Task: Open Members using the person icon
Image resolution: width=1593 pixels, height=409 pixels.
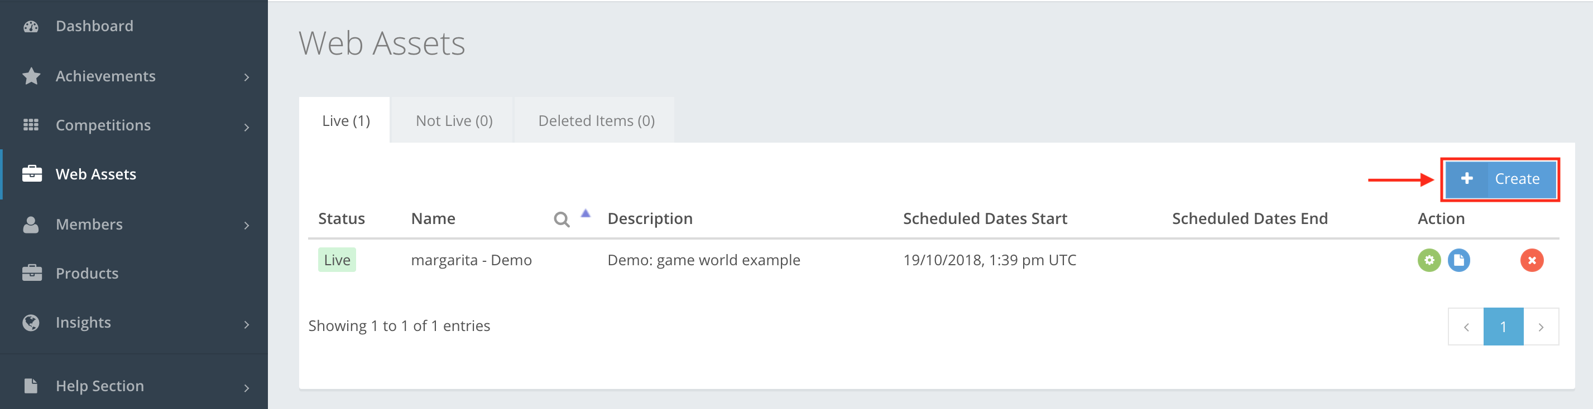Action: tap(30, 224)
